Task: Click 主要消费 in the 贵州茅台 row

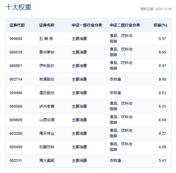Action: 79,52
